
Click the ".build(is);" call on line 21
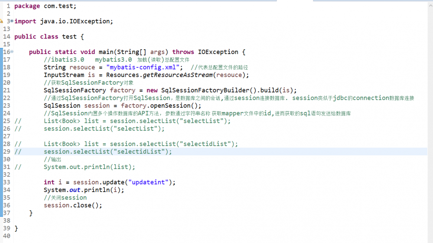coord(277,90)
